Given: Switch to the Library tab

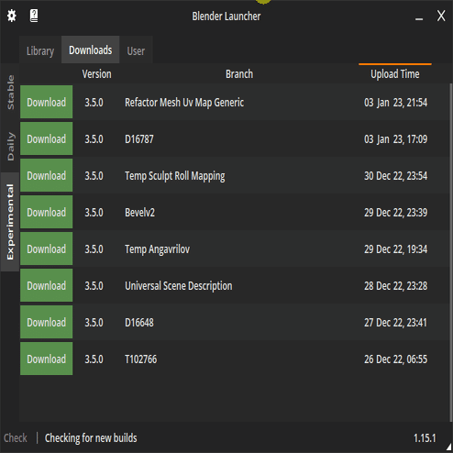Looking at the screenshot, I should [40, 50].
